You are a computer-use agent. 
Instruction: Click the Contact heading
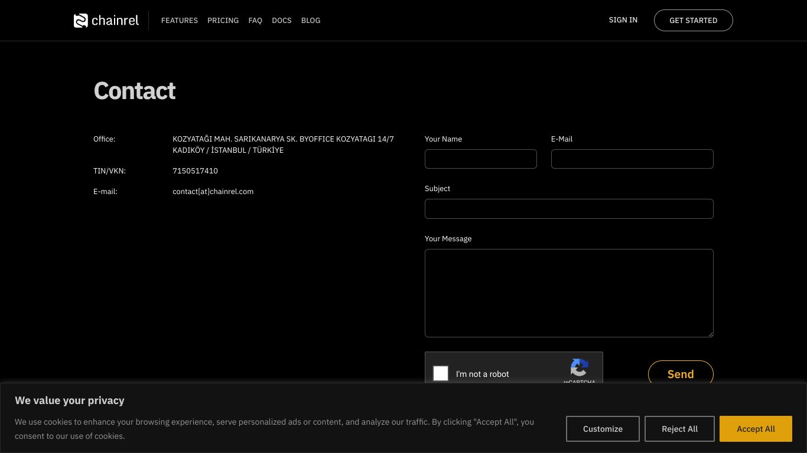(x=135, y=91)
